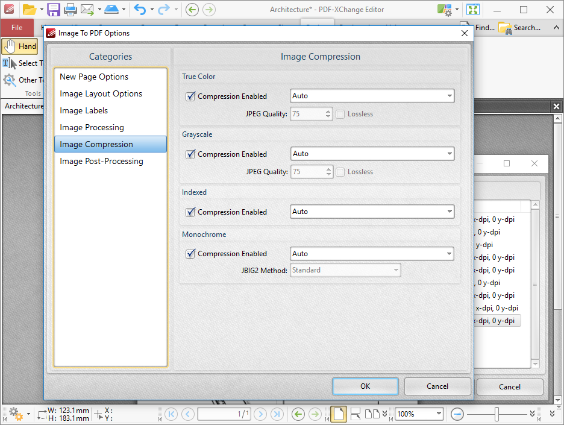Toggle Monochrome Compression Enabled checkbox
Image resolution: width=564 pixels, height=425 pixels.
pos(190,254)
